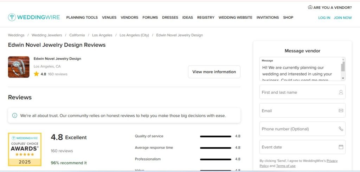This screenshot has height=172, width=360.
Task: Click message box scroll down arrow
Action: click(x=343, y=78)
